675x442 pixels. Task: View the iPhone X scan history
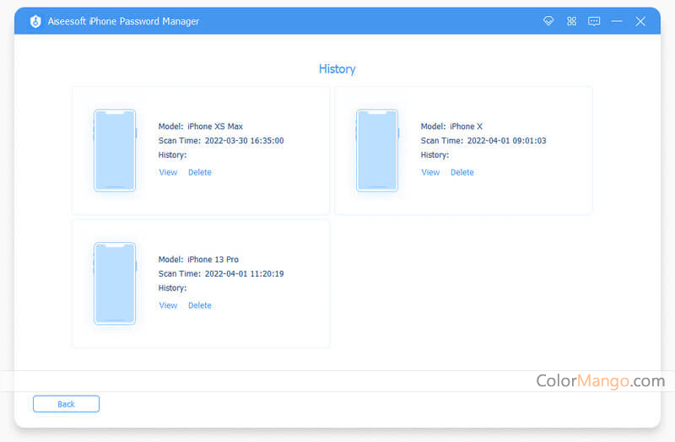[430, 172]
